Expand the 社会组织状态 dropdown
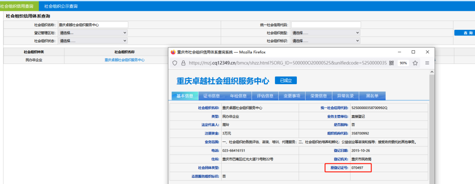Screen dimensions: 475x184 point(93,41)
